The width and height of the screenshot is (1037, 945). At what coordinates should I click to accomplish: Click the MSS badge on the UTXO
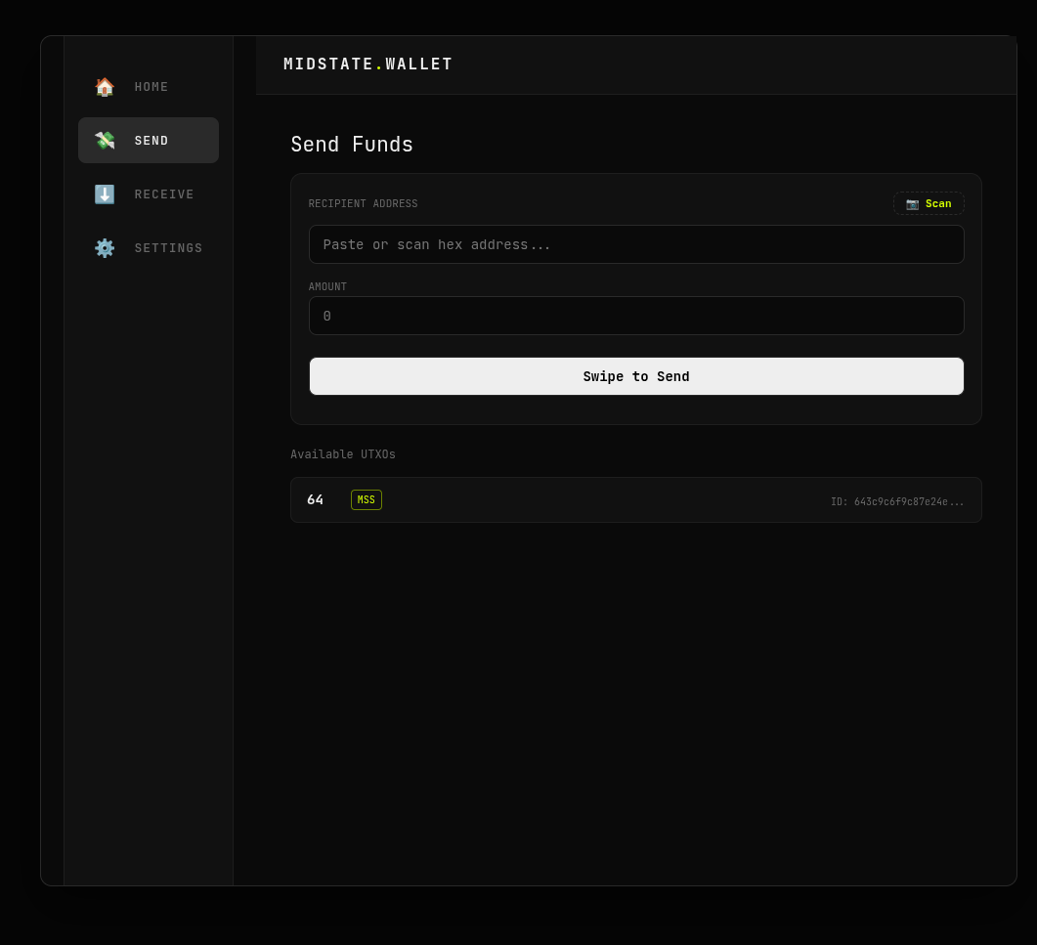[x=367, y=500]
